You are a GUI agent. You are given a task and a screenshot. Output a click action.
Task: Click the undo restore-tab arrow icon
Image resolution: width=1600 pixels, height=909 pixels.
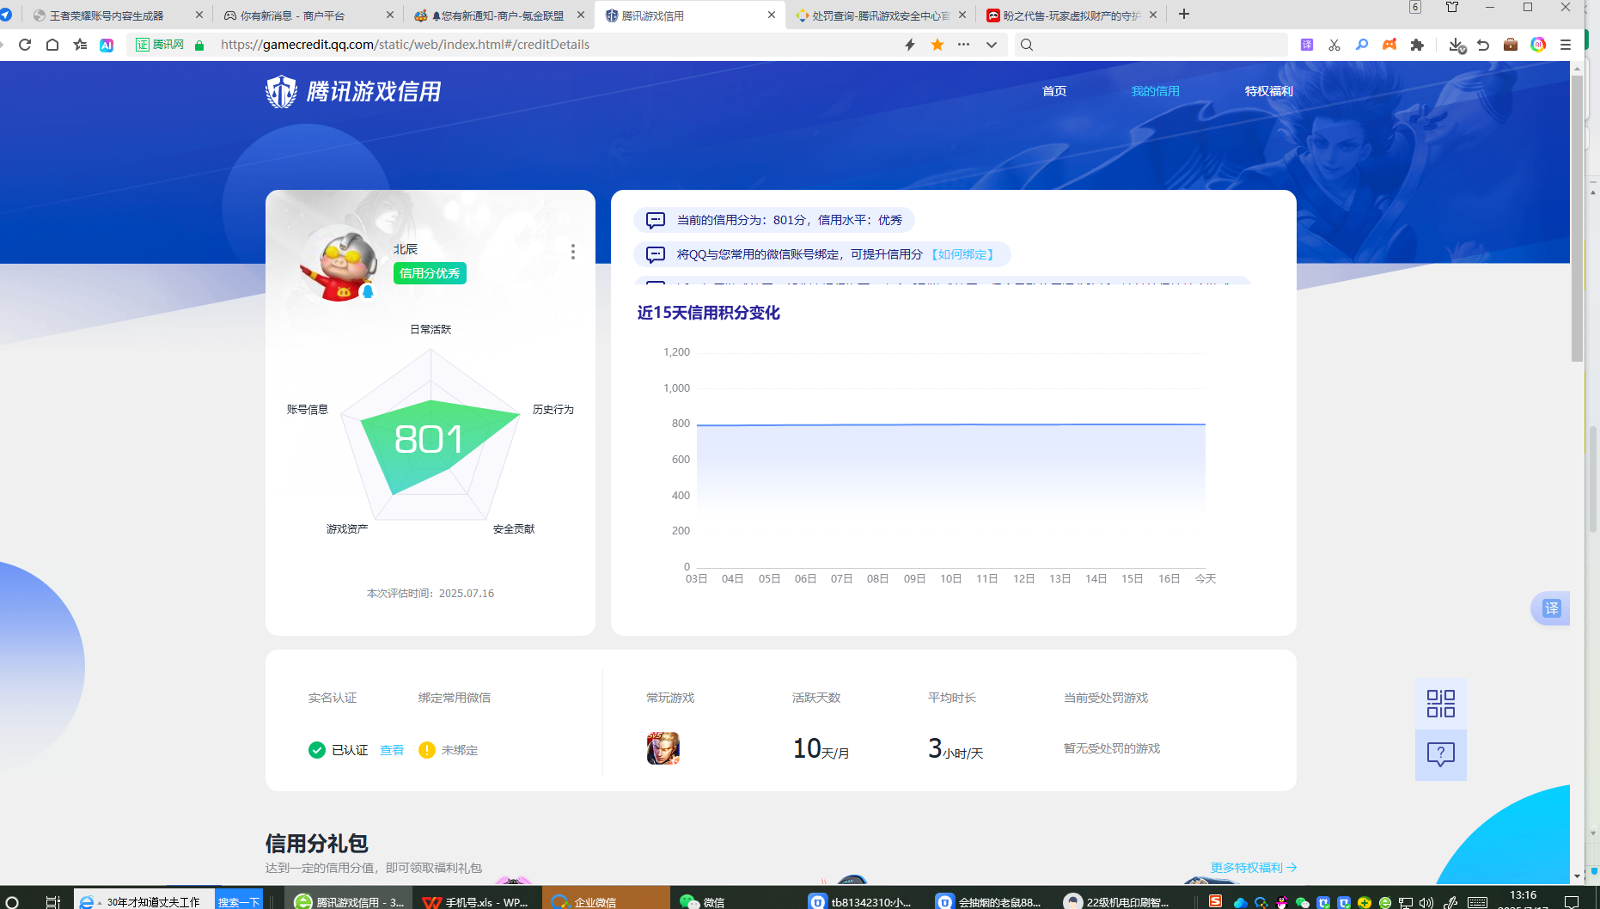point(1483,45)
